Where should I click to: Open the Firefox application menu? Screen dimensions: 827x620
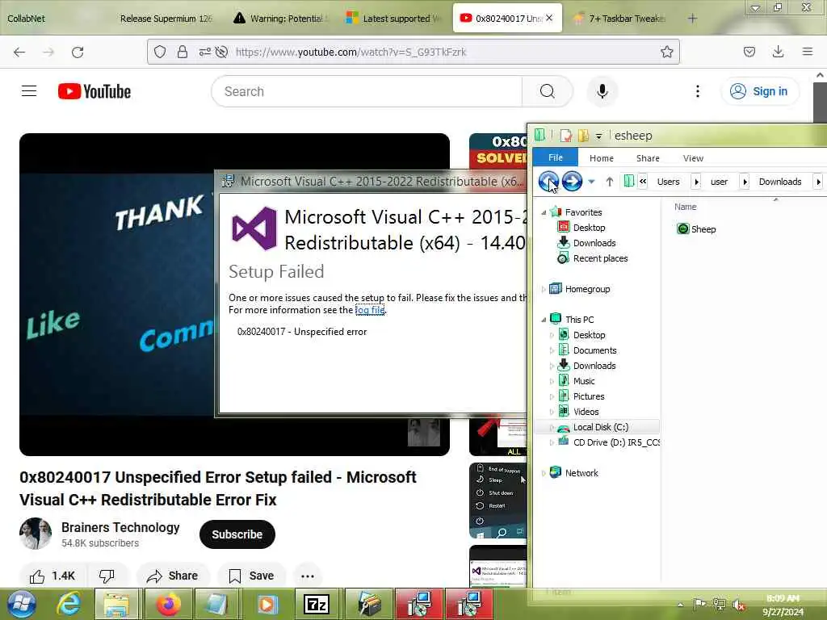(x=808, y=52)
